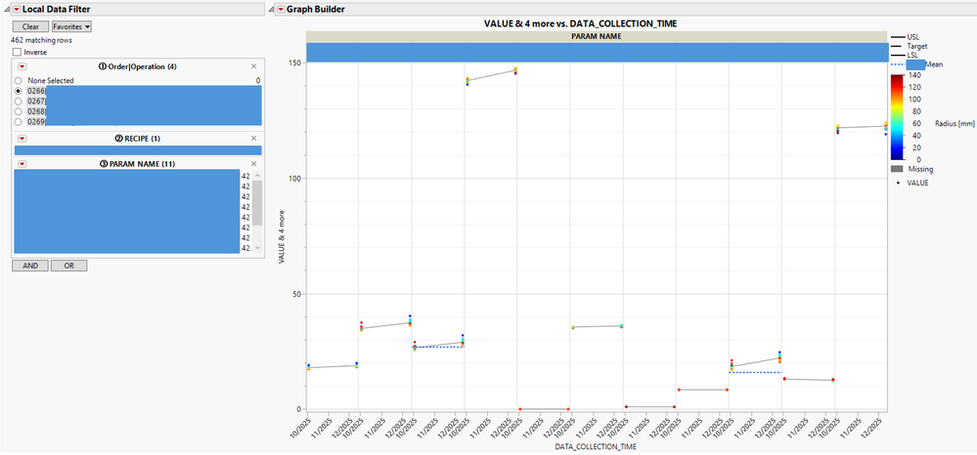Click the Target legend entry
This screenshot has height=455, width=977.
[x=909, y=46]
